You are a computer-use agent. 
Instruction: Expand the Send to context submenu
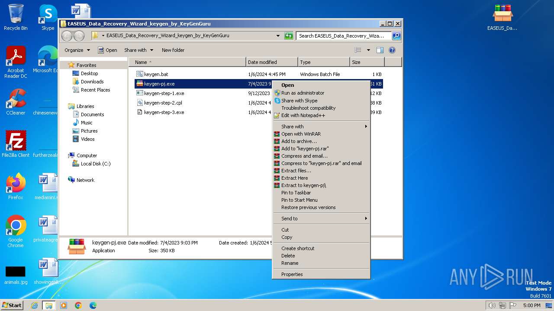[x=321, y=219]
